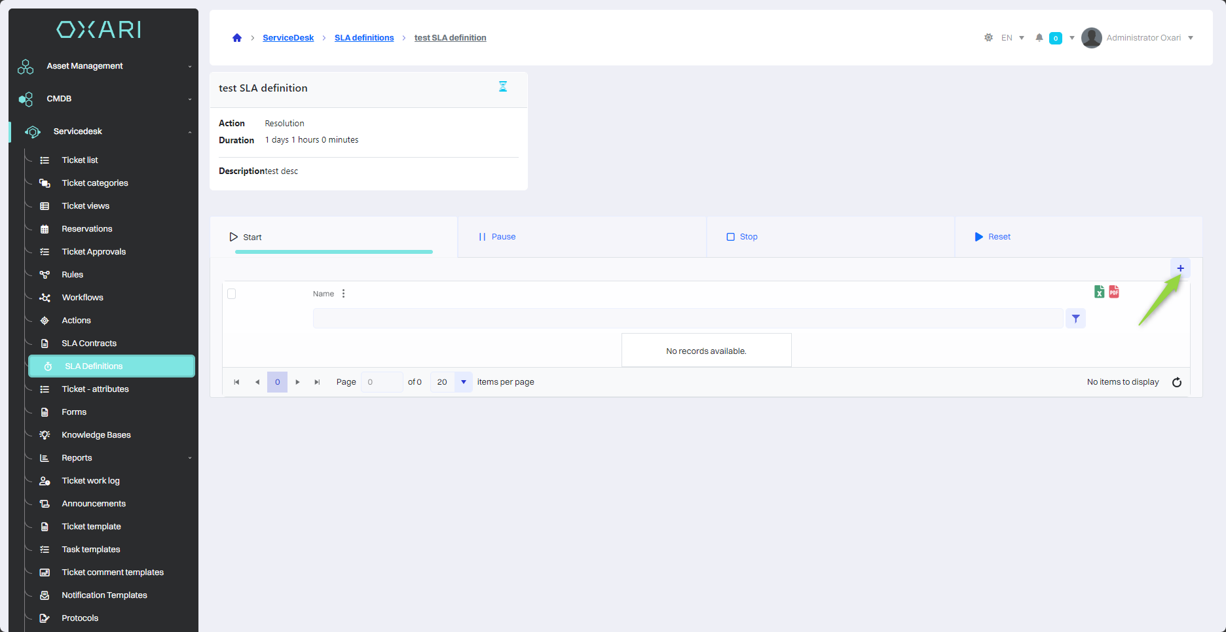Image resolution: width=1226 pixels, height=632 pixels.
Task: Export the table to PDF
Action: (1114, 292)
